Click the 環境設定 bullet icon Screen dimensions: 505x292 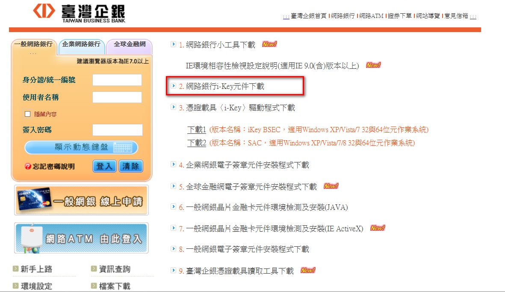(16, 286)
